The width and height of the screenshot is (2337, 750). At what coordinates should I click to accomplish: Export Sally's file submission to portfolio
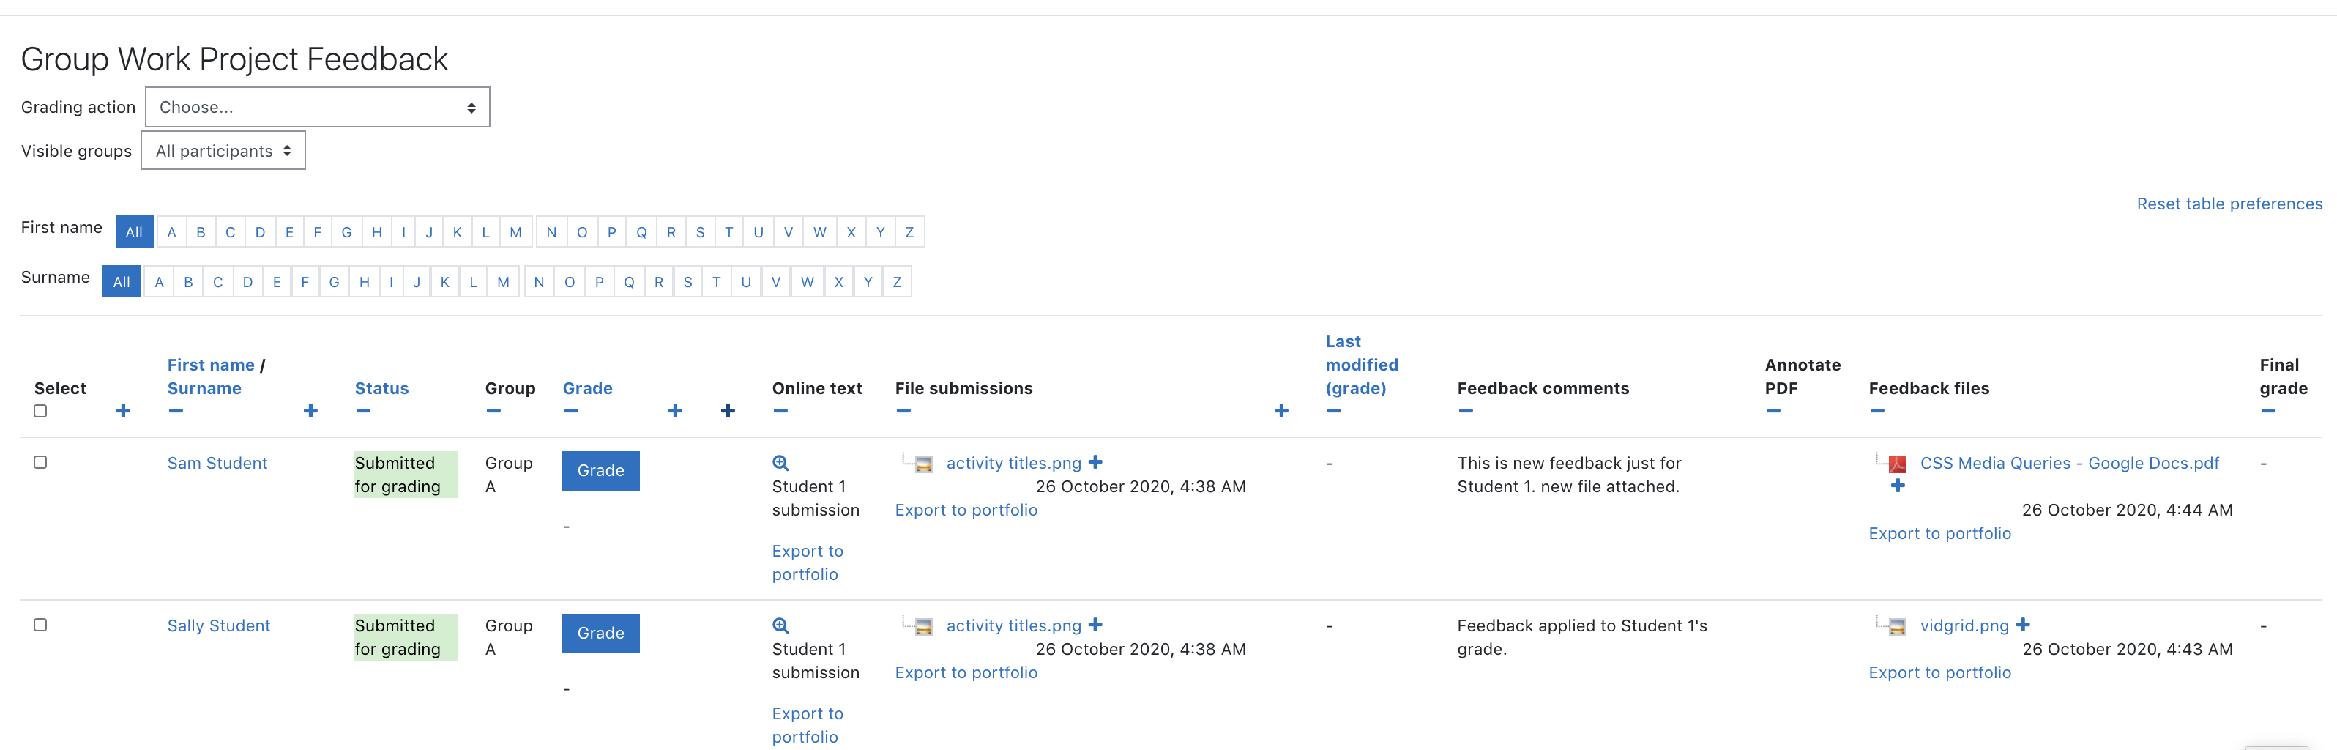coord(965,673)
